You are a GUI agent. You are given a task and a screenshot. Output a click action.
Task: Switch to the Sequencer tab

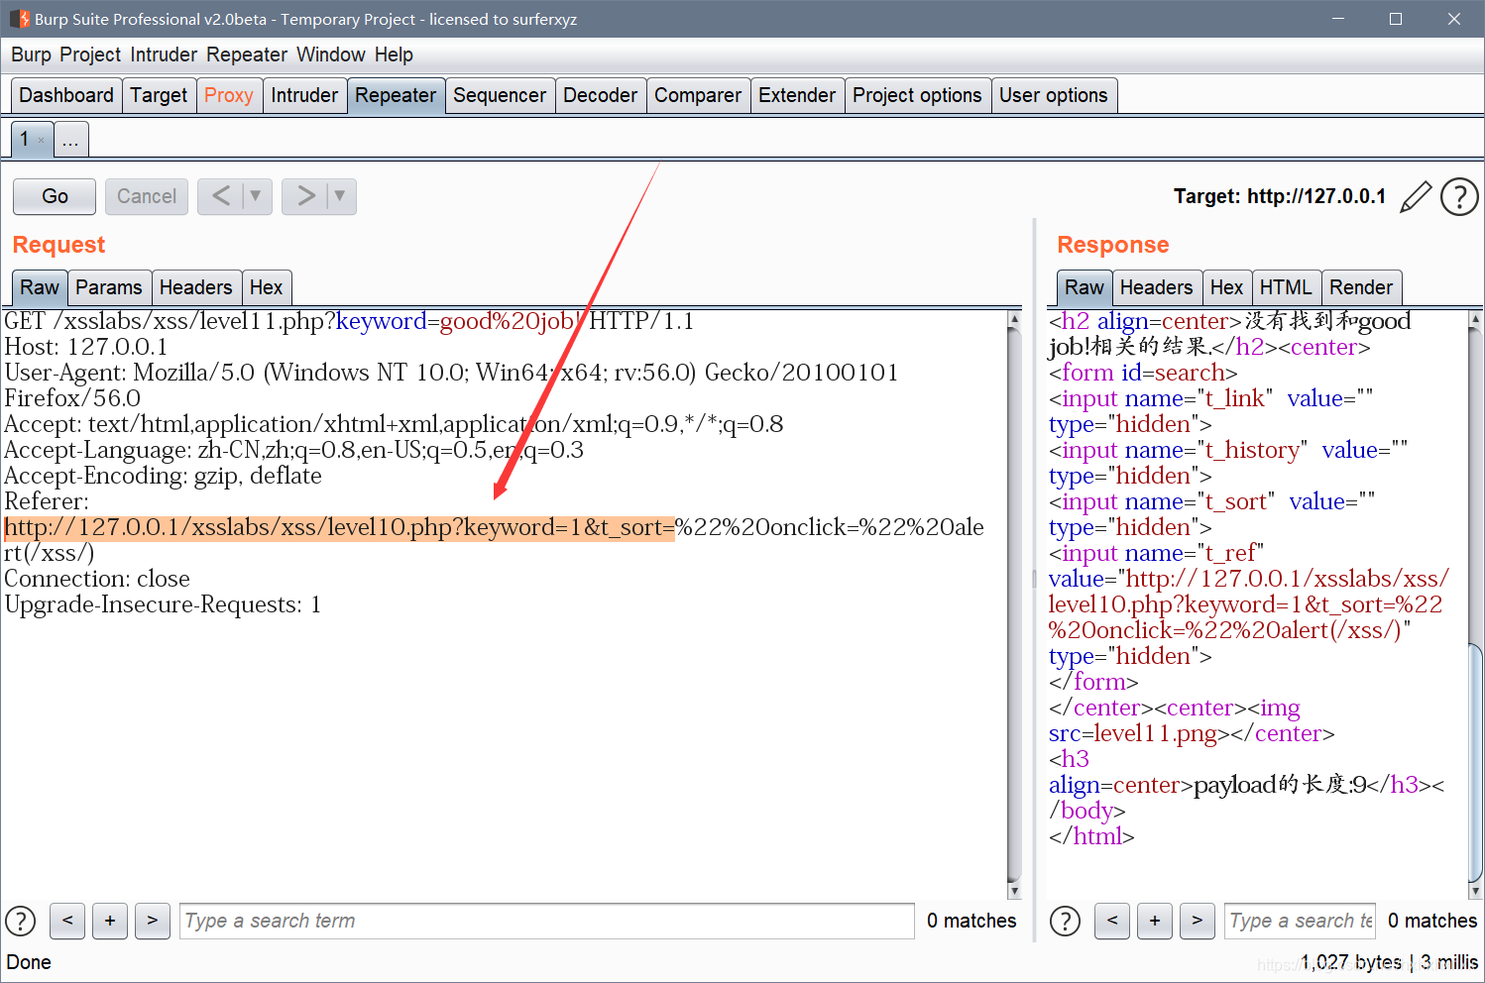[500, 95]
